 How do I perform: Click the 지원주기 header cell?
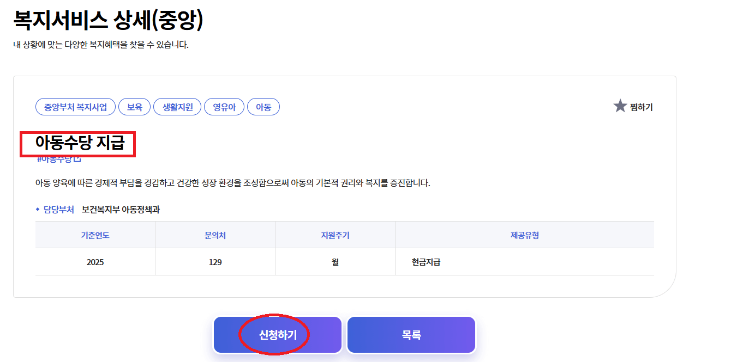click(335, 234)
